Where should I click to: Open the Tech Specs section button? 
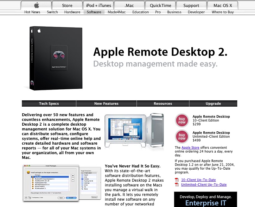pos(49,103)
